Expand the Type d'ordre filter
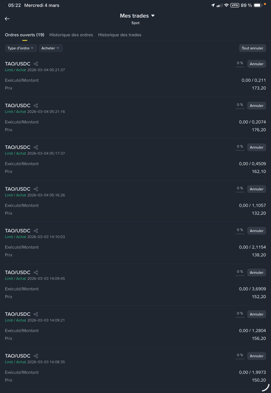The width and height of the screenshot is (271, 393). [21, 48]
